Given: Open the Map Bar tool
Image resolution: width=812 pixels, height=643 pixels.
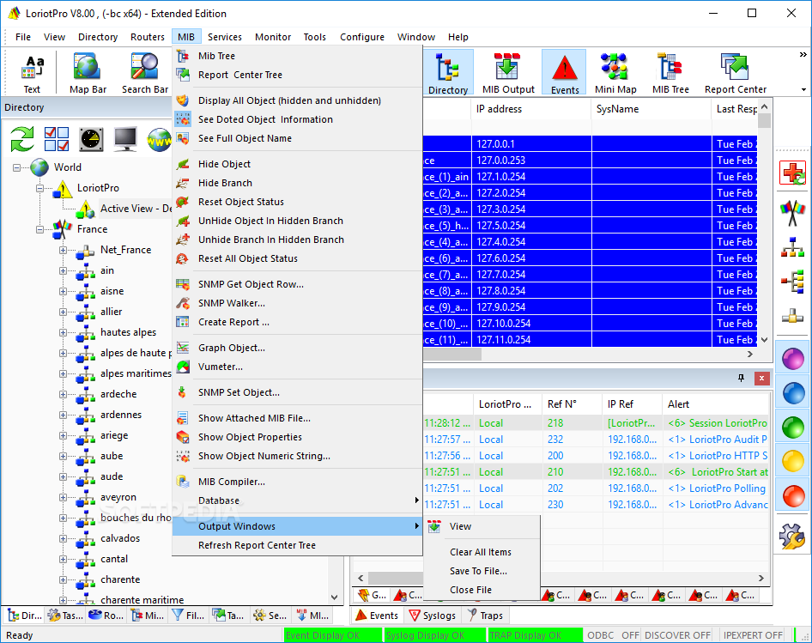Looking at the screenshot, I should (88, 74).
